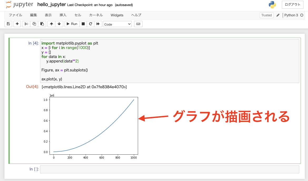The width and height of the screenshot is (308, 181).
Task: Click the ログアウト button
Action: [x=292, y=5]
